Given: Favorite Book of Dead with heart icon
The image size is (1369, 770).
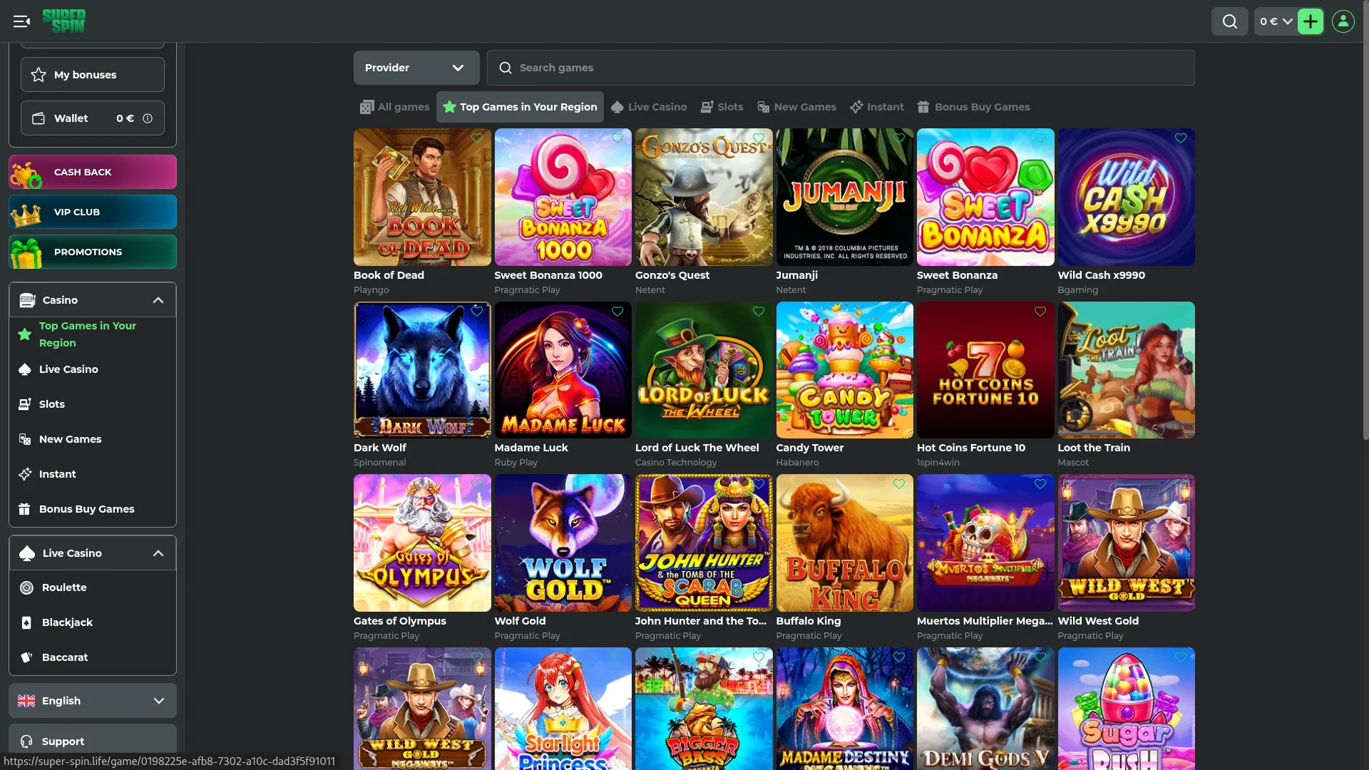Looking at the screenshot, I should point(477,138).
